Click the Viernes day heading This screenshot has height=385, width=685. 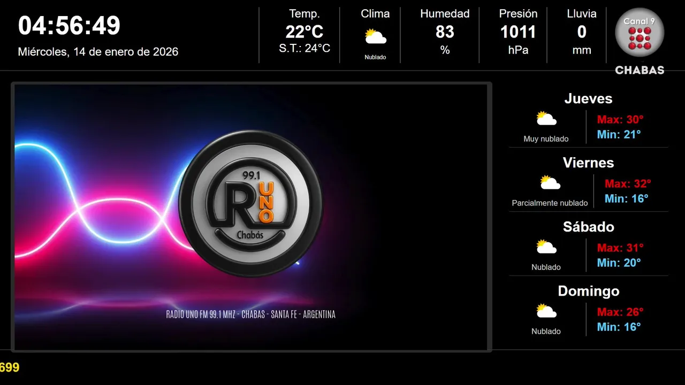pyautogui.click(x=588, y=163)
